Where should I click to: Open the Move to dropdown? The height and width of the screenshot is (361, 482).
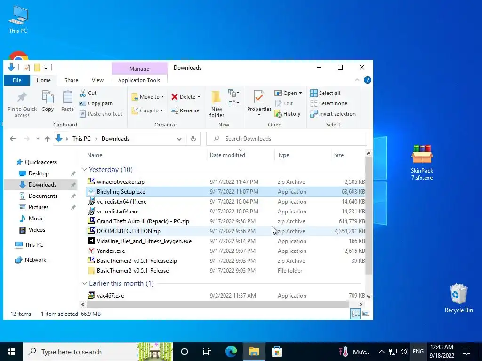148,97
